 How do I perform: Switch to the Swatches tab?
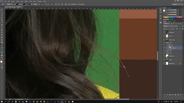click(169, 8)
